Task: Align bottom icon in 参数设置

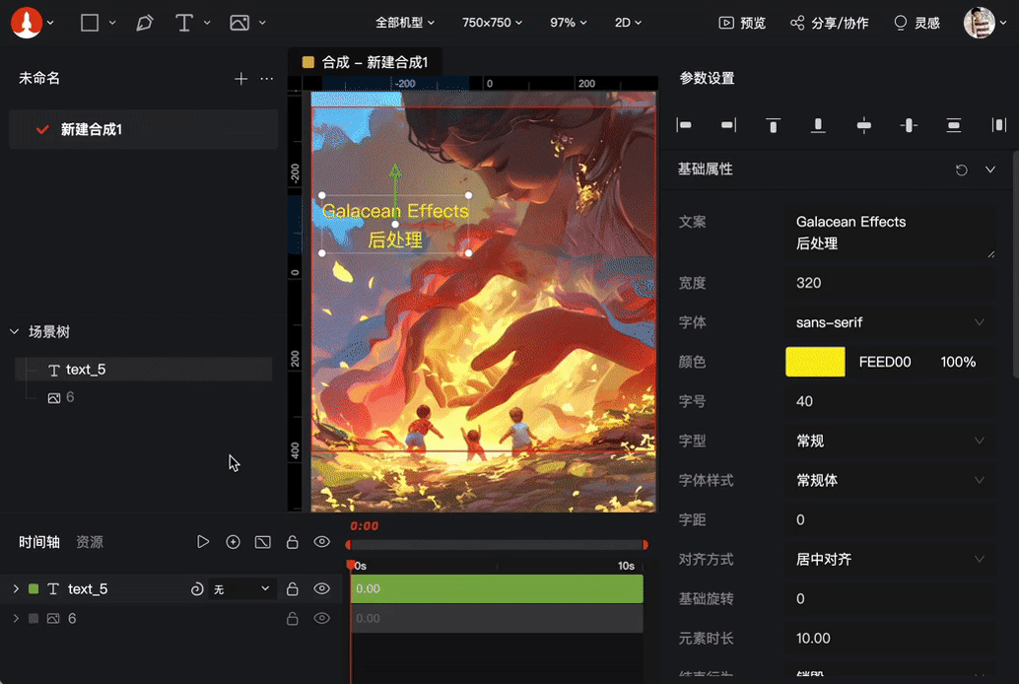Action: tap(818, 125)
